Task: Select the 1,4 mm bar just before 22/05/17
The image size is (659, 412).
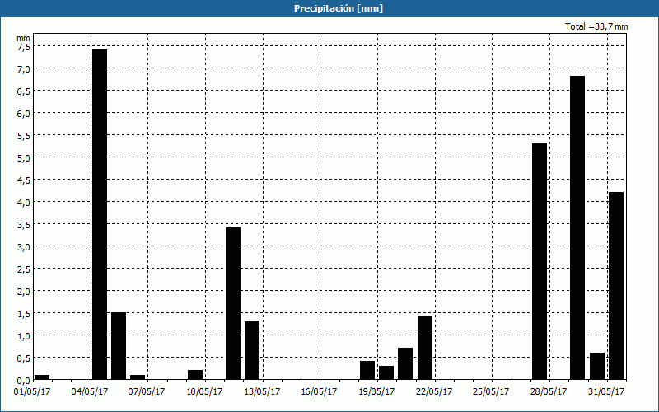Action: coord(425,348)
